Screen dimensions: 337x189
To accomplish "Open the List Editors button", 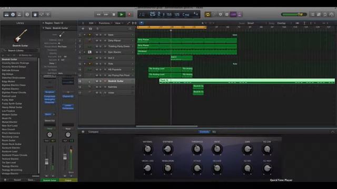I will click(313, 15).
